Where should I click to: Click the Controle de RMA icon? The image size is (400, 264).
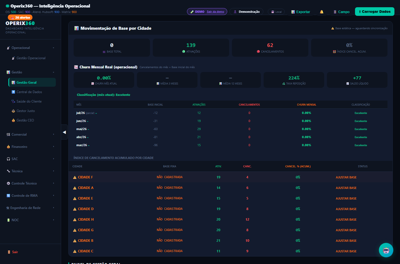click(8, 196)
